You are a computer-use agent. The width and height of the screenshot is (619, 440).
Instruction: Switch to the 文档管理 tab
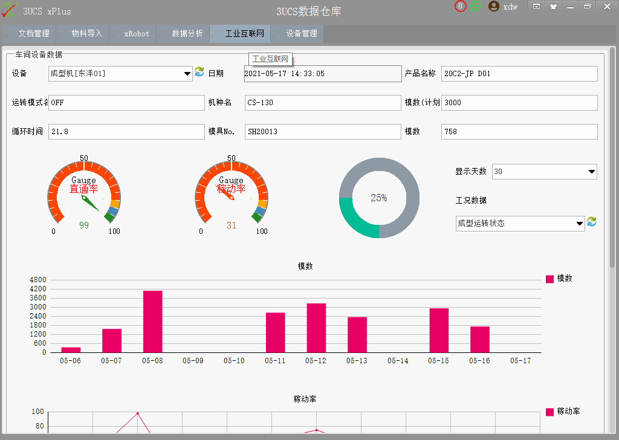tap(30, 34)
